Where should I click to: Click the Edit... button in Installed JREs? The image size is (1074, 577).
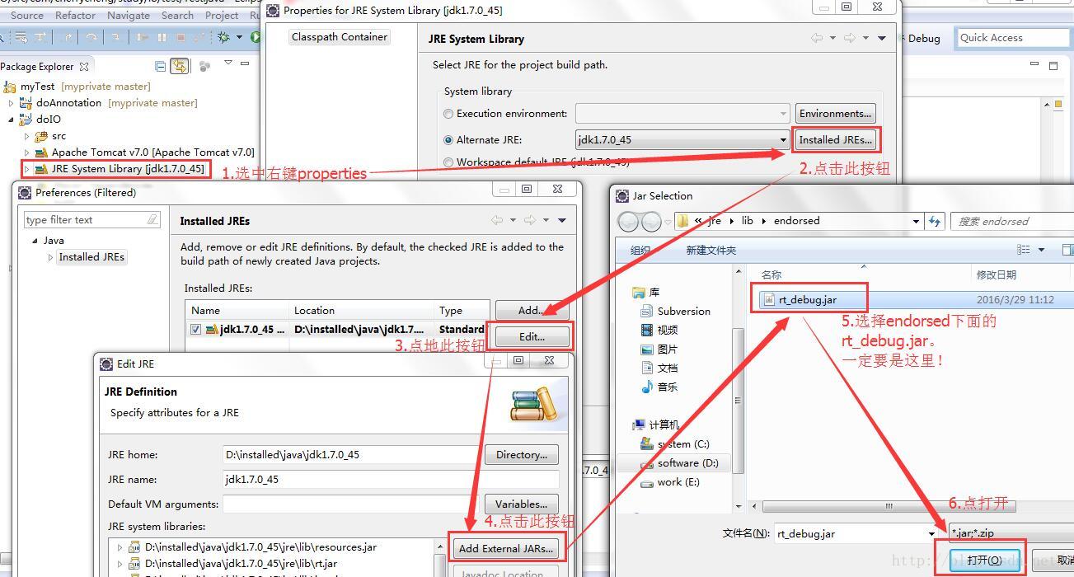pyautogui.click(x=532, y=336)
